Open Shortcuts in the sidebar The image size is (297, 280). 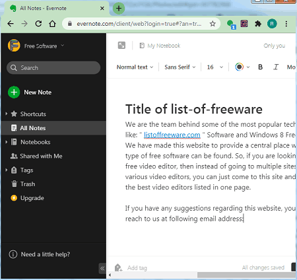(33, 114)
